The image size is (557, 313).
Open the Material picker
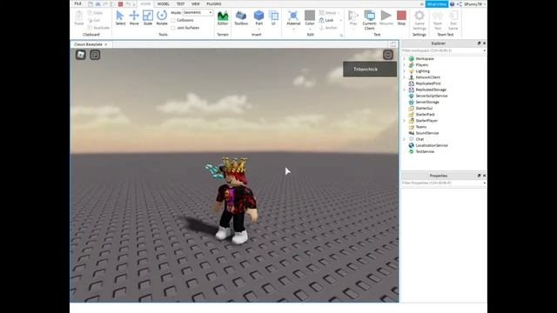click(x=293, y=17)
